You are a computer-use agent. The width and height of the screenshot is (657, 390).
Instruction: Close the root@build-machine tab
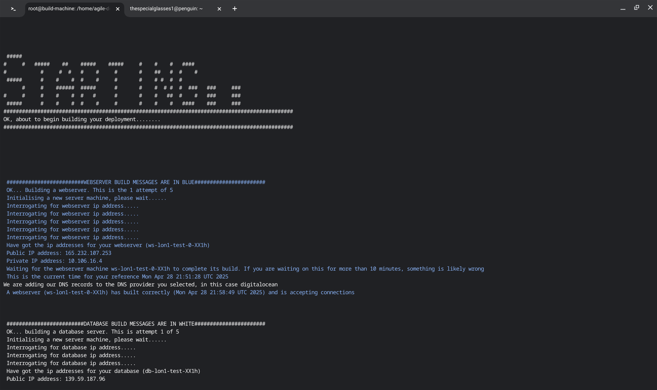(x=118, y=9)
